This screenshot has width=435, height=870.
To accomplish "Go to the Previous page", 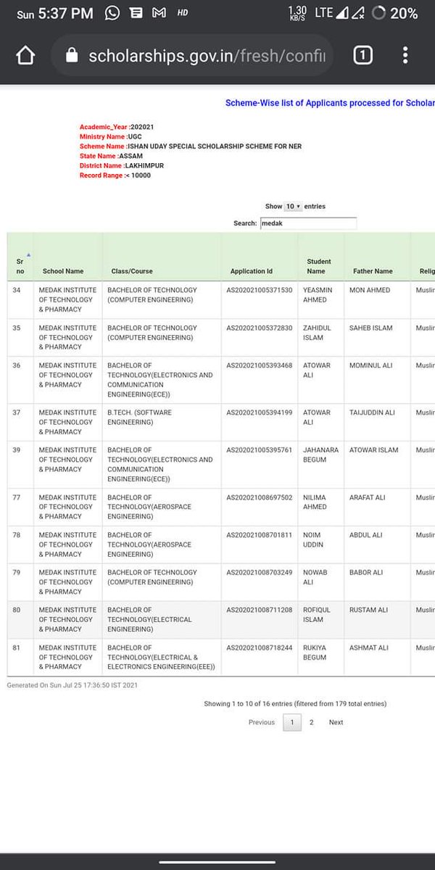I will pos(262,722).
